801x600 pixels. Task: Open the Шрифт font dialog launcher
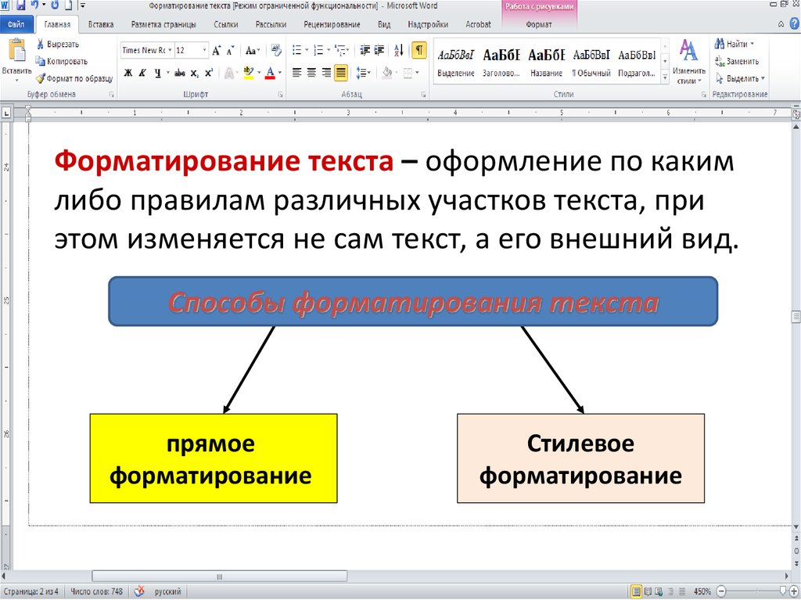(281, 95)
